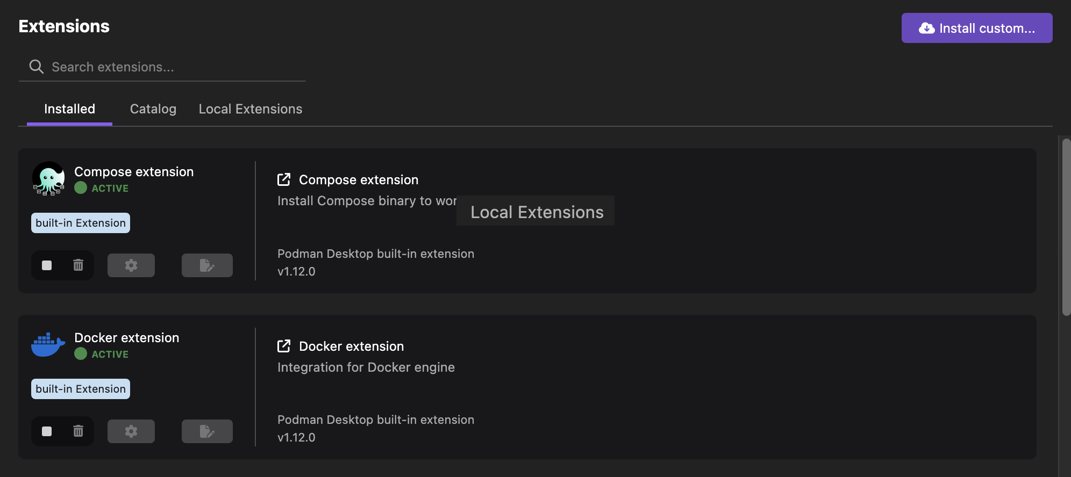Stop the Docker extension
The image size is (1071, 477).
click(x=47, y=431)
